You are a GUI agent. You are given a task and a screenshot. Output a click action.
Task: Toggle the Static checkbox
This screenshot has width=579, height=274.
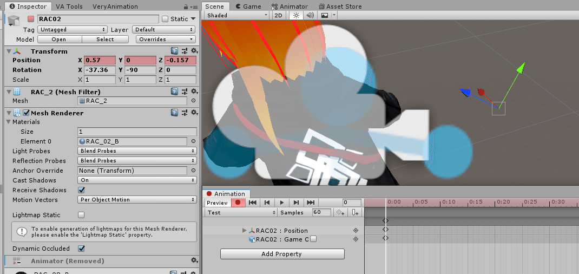click(165, 19)
